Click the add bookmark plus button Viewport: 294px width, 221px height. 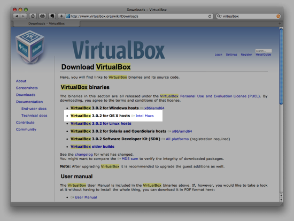61,16
